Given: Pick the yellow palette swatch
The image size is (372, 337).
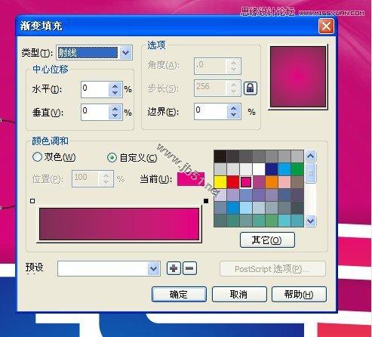Looking at the screenshot, I should [220, 182].
